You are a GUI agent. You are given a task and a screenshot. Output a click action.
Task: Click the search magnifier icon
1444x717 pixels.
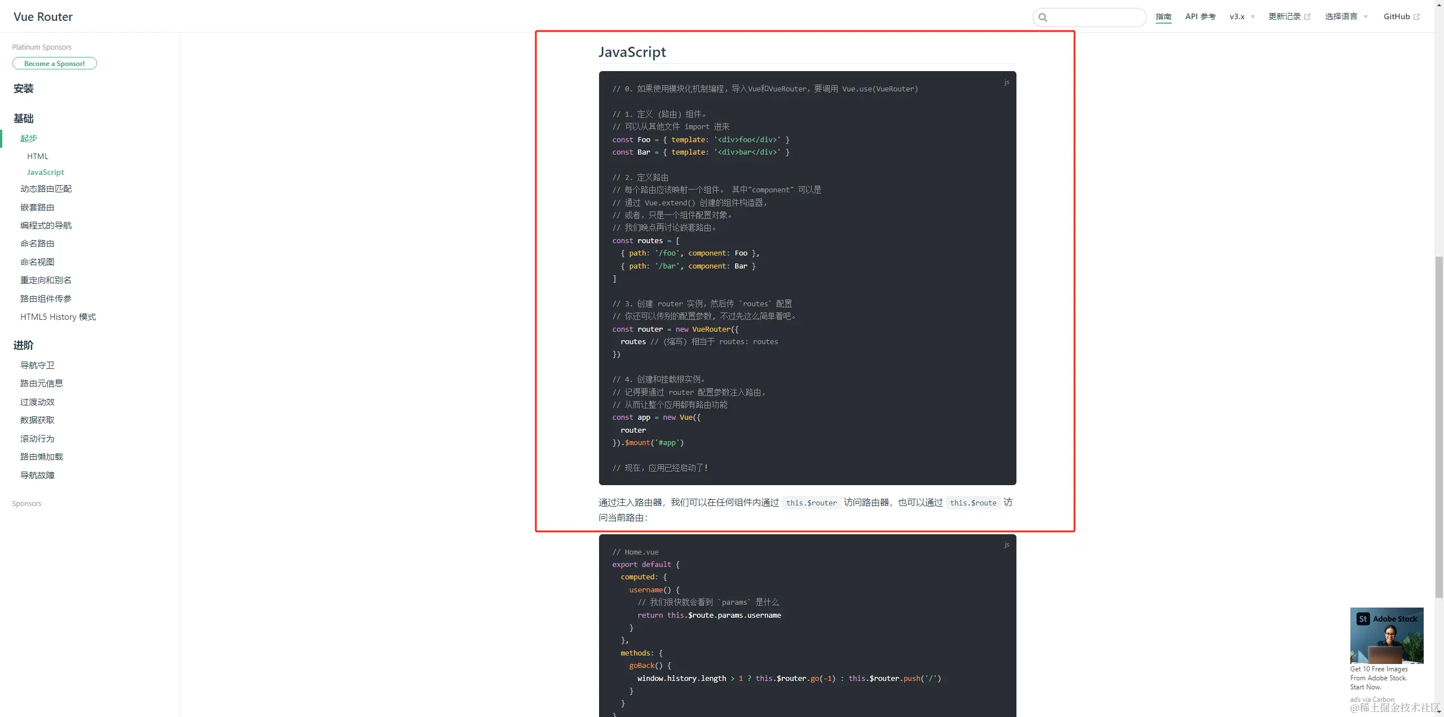click(x=1043, y=17)
